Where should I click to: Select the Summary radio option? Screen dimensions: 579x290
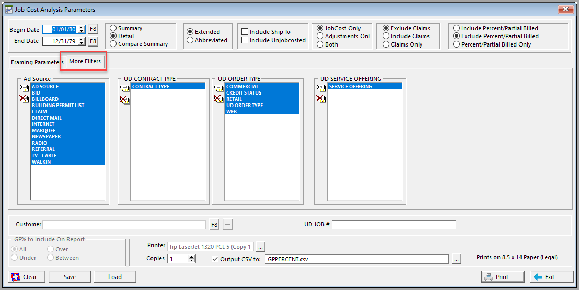click(113, 28)
